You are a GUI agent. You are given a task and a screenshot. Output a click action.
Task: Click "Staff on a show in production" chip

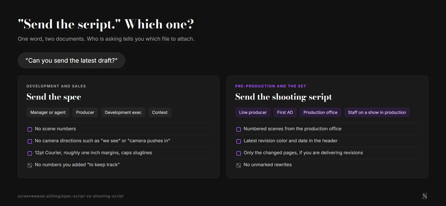(377, 112)
